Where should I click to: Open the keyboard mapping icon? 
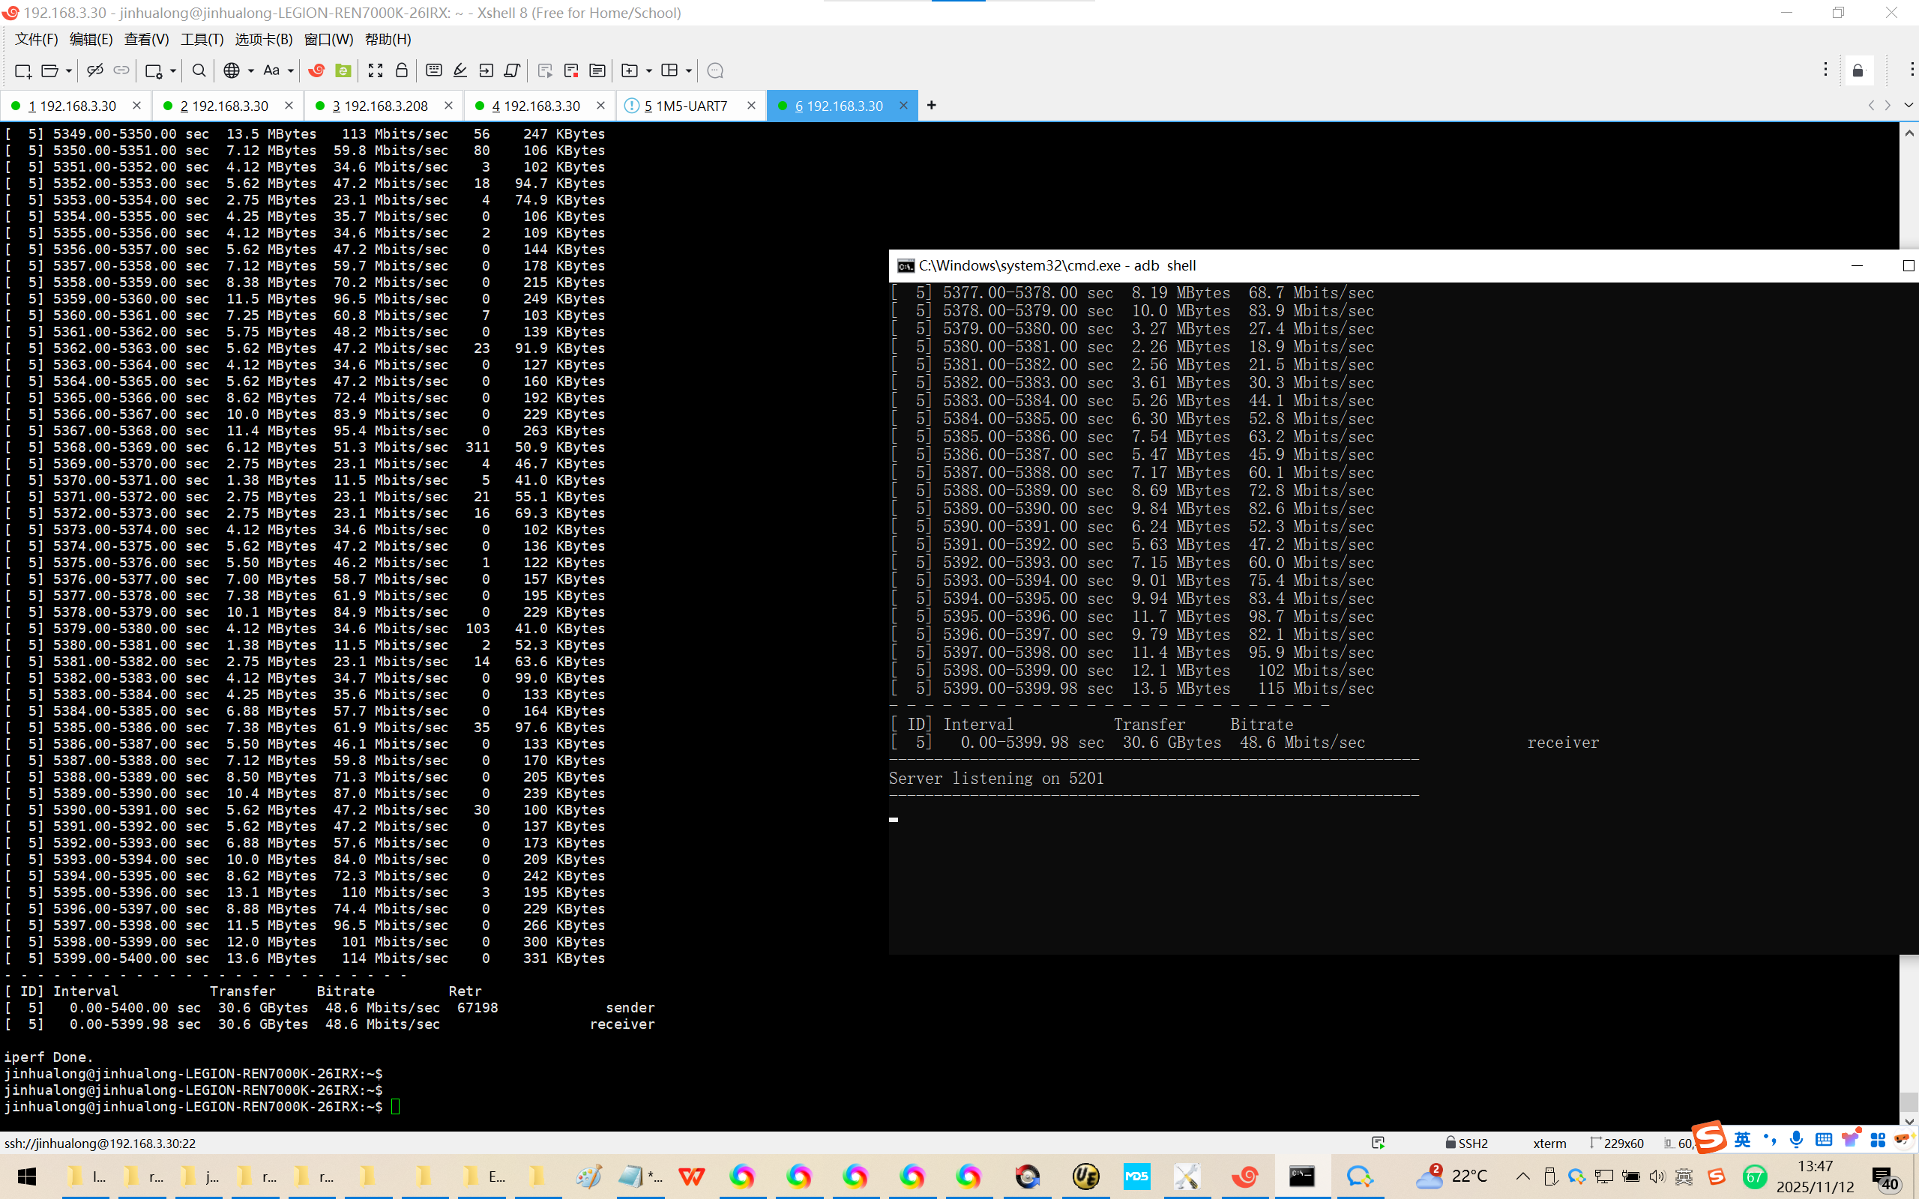point(434,70)
